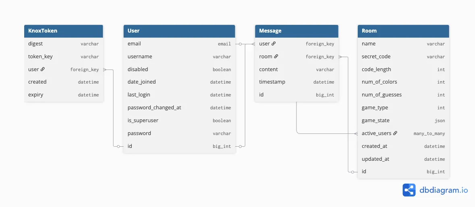Click link icon beside active_users field

[x=395, y=133]
